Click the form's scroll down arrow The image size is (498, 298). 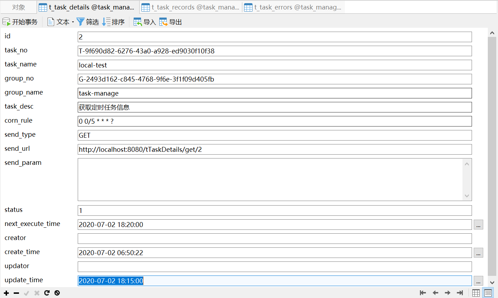coord(492,282)
